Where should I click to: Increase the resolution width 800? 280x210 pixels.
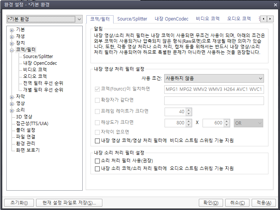188,121
